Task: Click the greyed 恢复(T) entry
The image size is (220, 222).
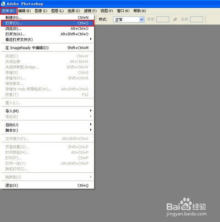Action: pos(47,95)
